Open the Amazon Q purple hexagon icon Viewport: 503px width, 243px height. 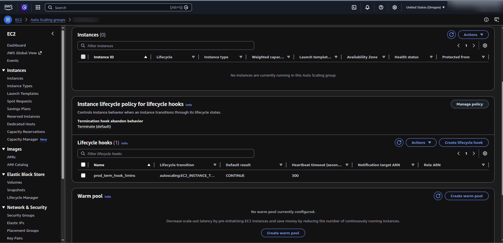pyautogui.click(x=24, y=7)
